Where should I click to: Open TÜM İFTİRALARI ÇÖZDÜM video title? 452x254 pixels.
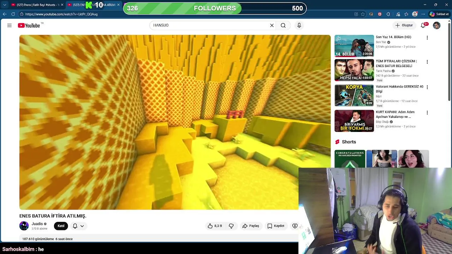(x=396, y=64)
